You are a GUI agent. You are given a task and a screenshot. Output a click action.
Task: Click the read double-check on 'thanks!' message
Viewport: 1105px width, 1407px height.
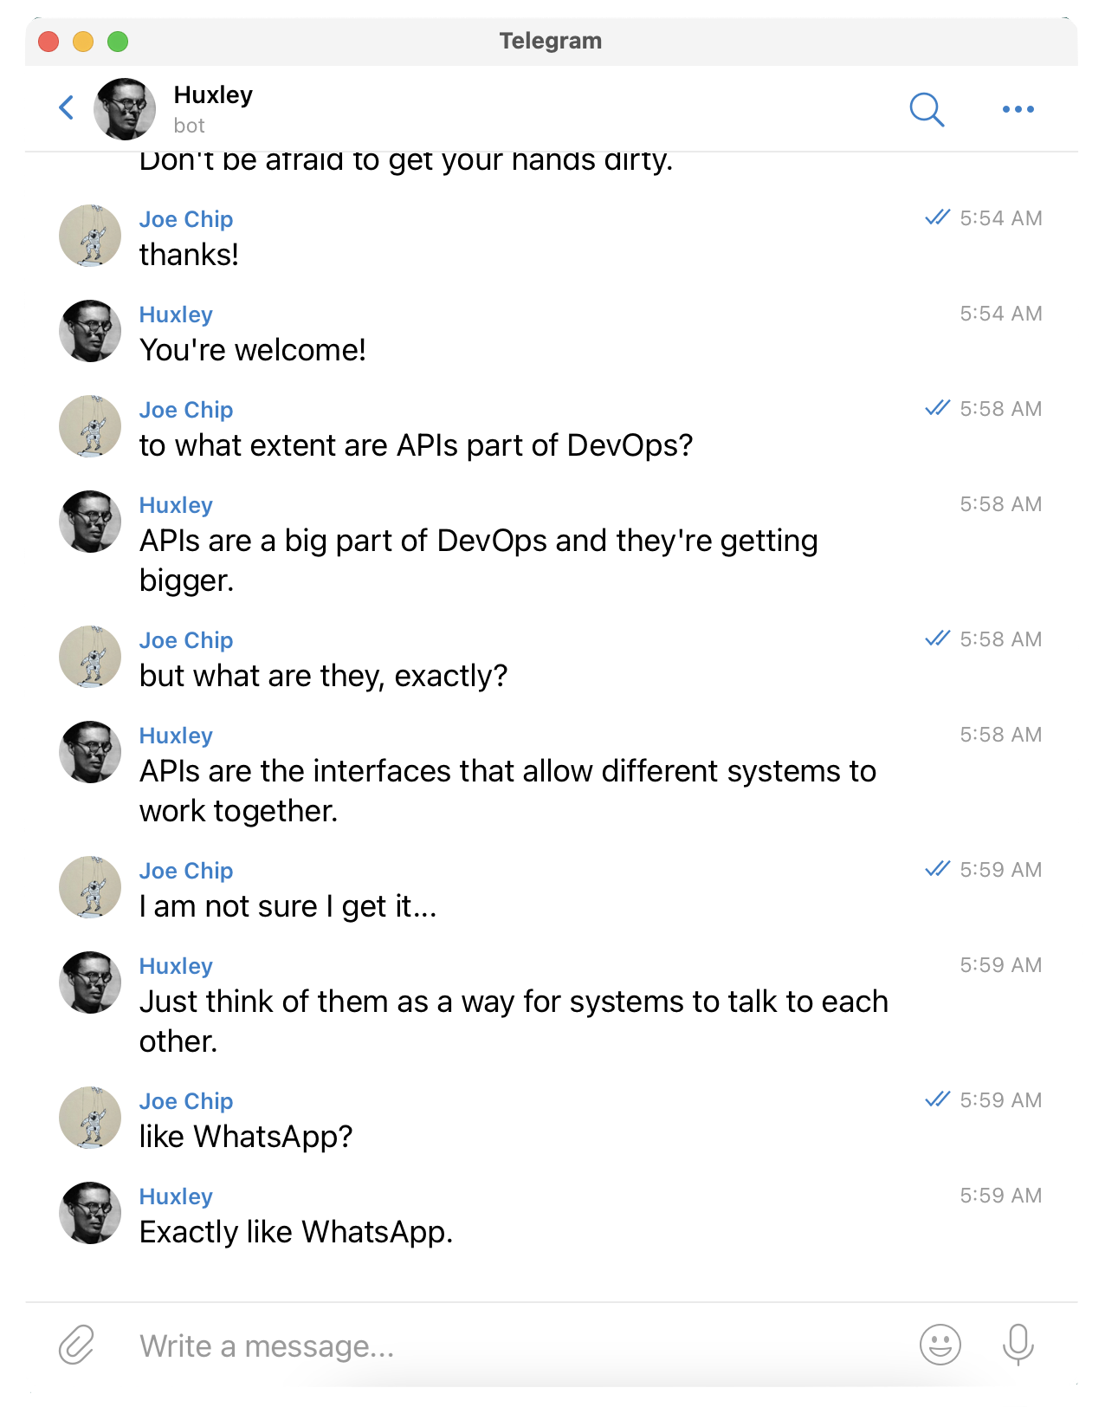pos(938,217)
